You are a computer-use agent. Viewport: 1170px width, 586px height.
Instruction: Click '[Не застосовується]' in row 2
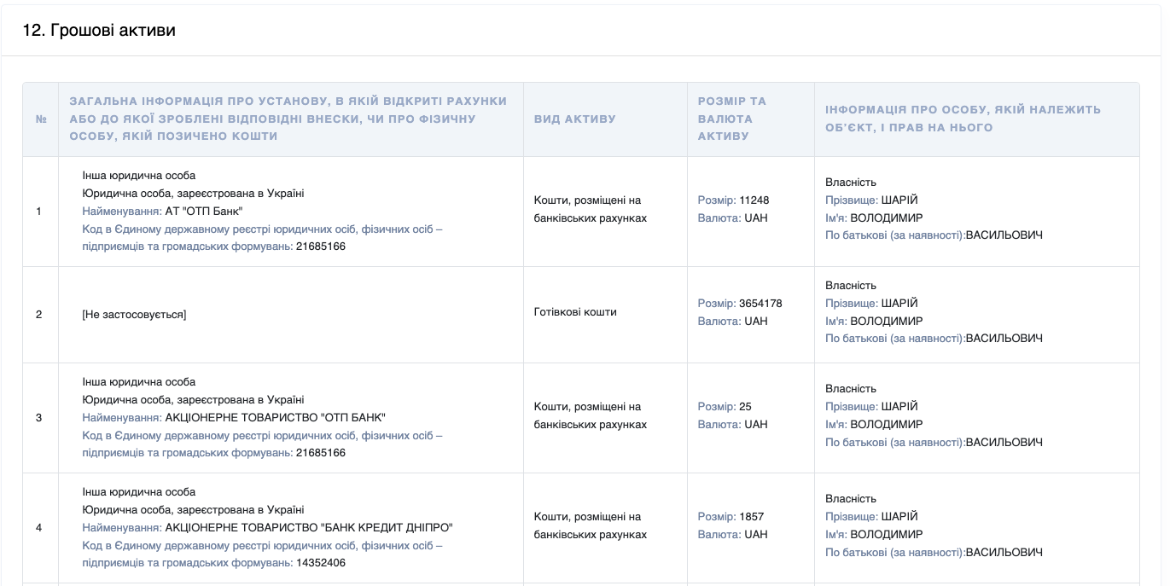(134, 315)
